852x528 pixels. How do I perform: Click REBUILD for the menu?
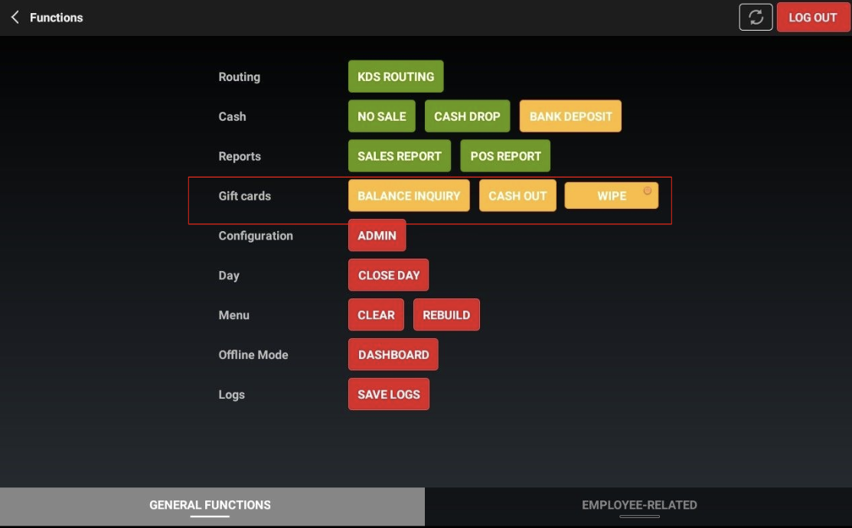(x=446, y=315)
